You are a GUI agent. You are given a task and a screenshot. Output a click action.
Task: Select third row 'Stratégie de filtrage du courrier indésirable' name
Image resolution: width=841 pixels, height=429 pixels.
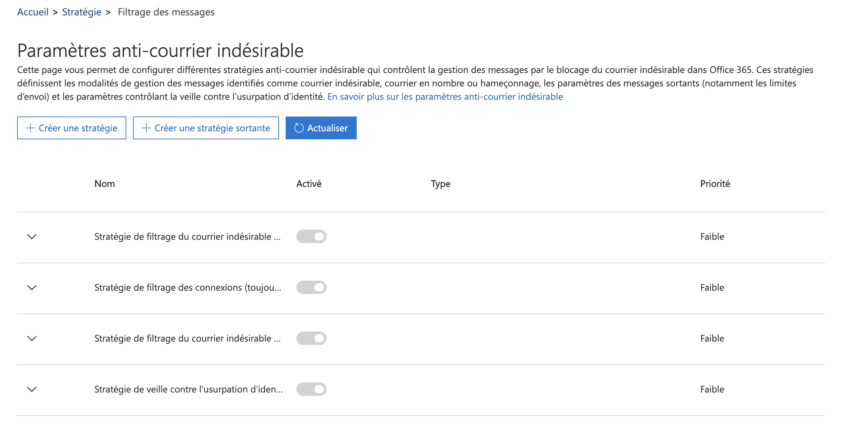[188, 339]
